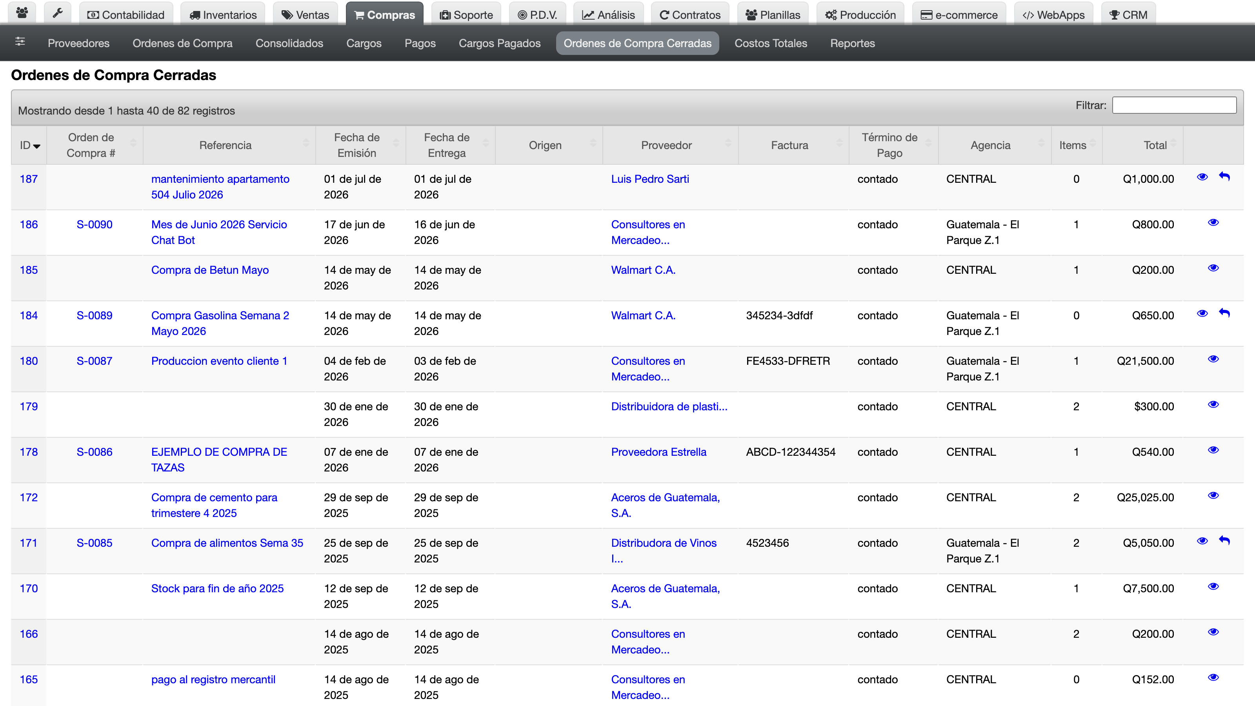This screenshot has width=1255, height=706.
Task: Open Ordenes de Compra submenu
Action: (182, 43)
